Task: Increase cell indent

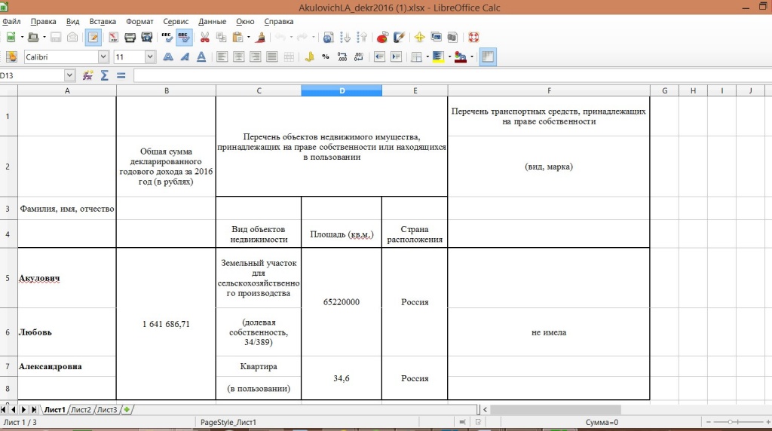Action: click(x=396, y=57)
